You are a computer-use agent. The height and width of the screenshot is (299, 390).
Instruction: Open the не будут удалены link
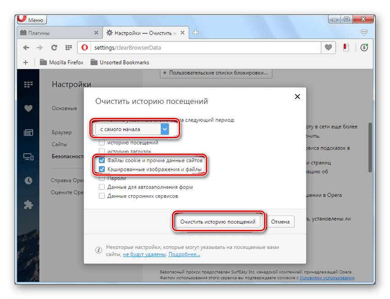click(144, 254)
